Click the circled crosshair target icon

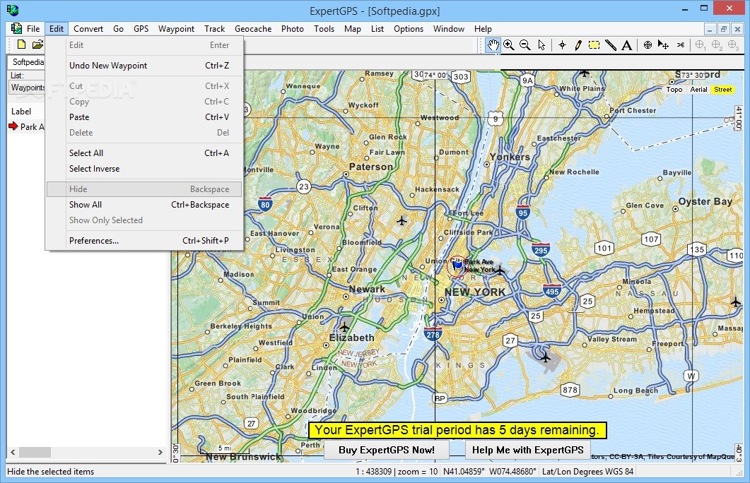(648, 45)
